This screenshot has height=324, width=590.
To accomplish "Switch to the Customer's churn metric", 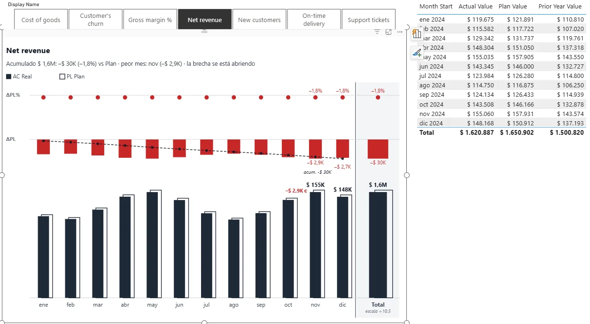I will click(x=95, y=20).
